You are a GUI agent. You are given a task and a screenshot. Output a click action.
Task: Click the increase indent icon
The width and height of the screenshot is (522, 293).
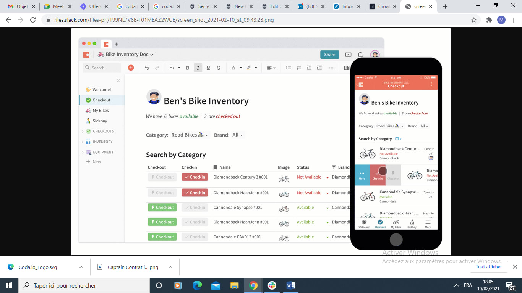coord(319,68)
